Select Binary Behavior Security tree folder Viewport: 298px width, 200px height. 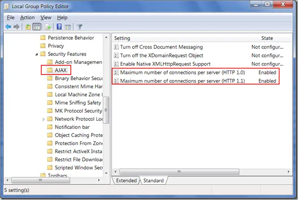[79, 78]
